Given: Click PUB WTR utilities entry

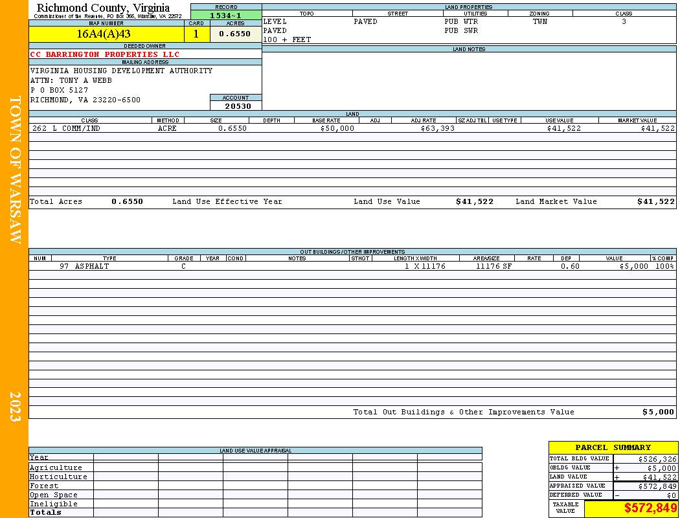Looking at the screenshot, I should (461, 21).
